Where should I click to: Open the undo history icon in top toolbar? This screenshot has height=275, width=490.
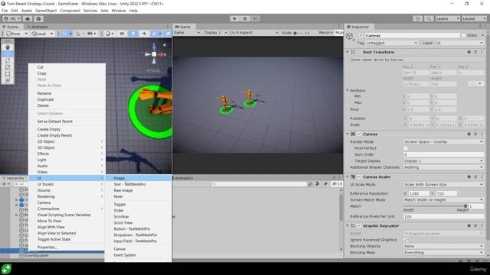417,18
